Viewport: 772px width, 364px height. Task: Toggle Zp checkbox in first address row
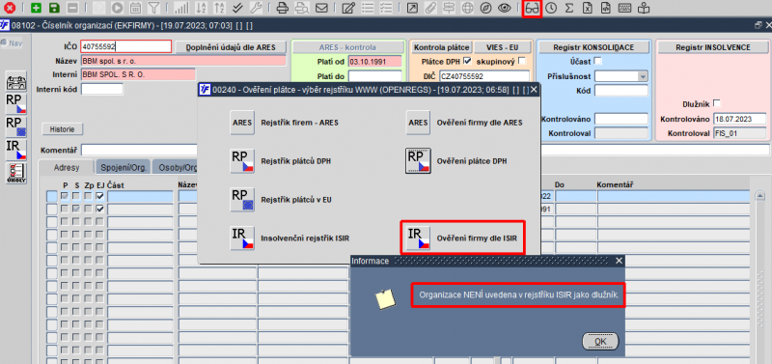click(88, 196)
